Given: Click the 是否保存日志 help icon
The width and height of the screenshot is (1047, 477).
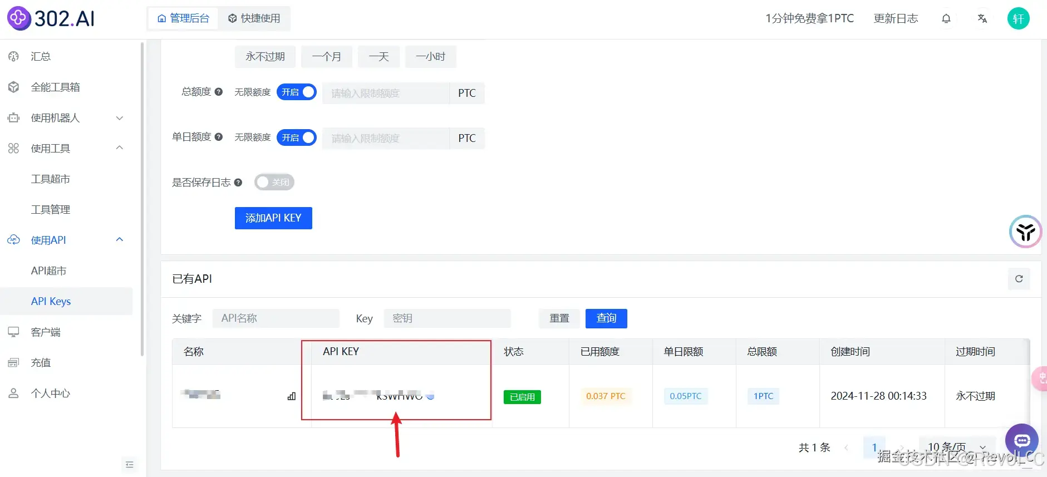Looking at the screenshot, I should (x=238, y=183).
